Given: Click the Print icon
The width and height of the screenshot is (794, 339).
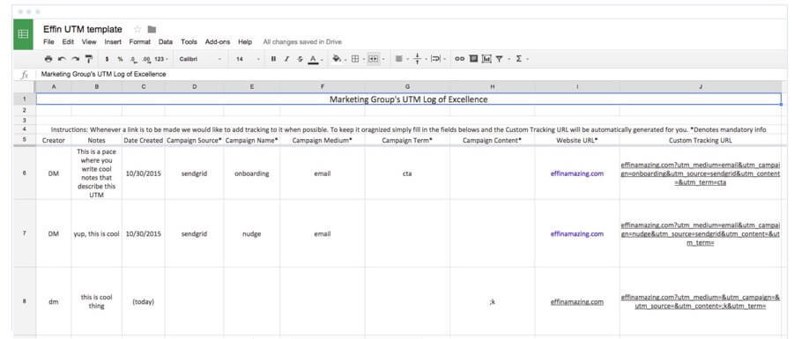Looking at the screenshot, I should [48, 59].
